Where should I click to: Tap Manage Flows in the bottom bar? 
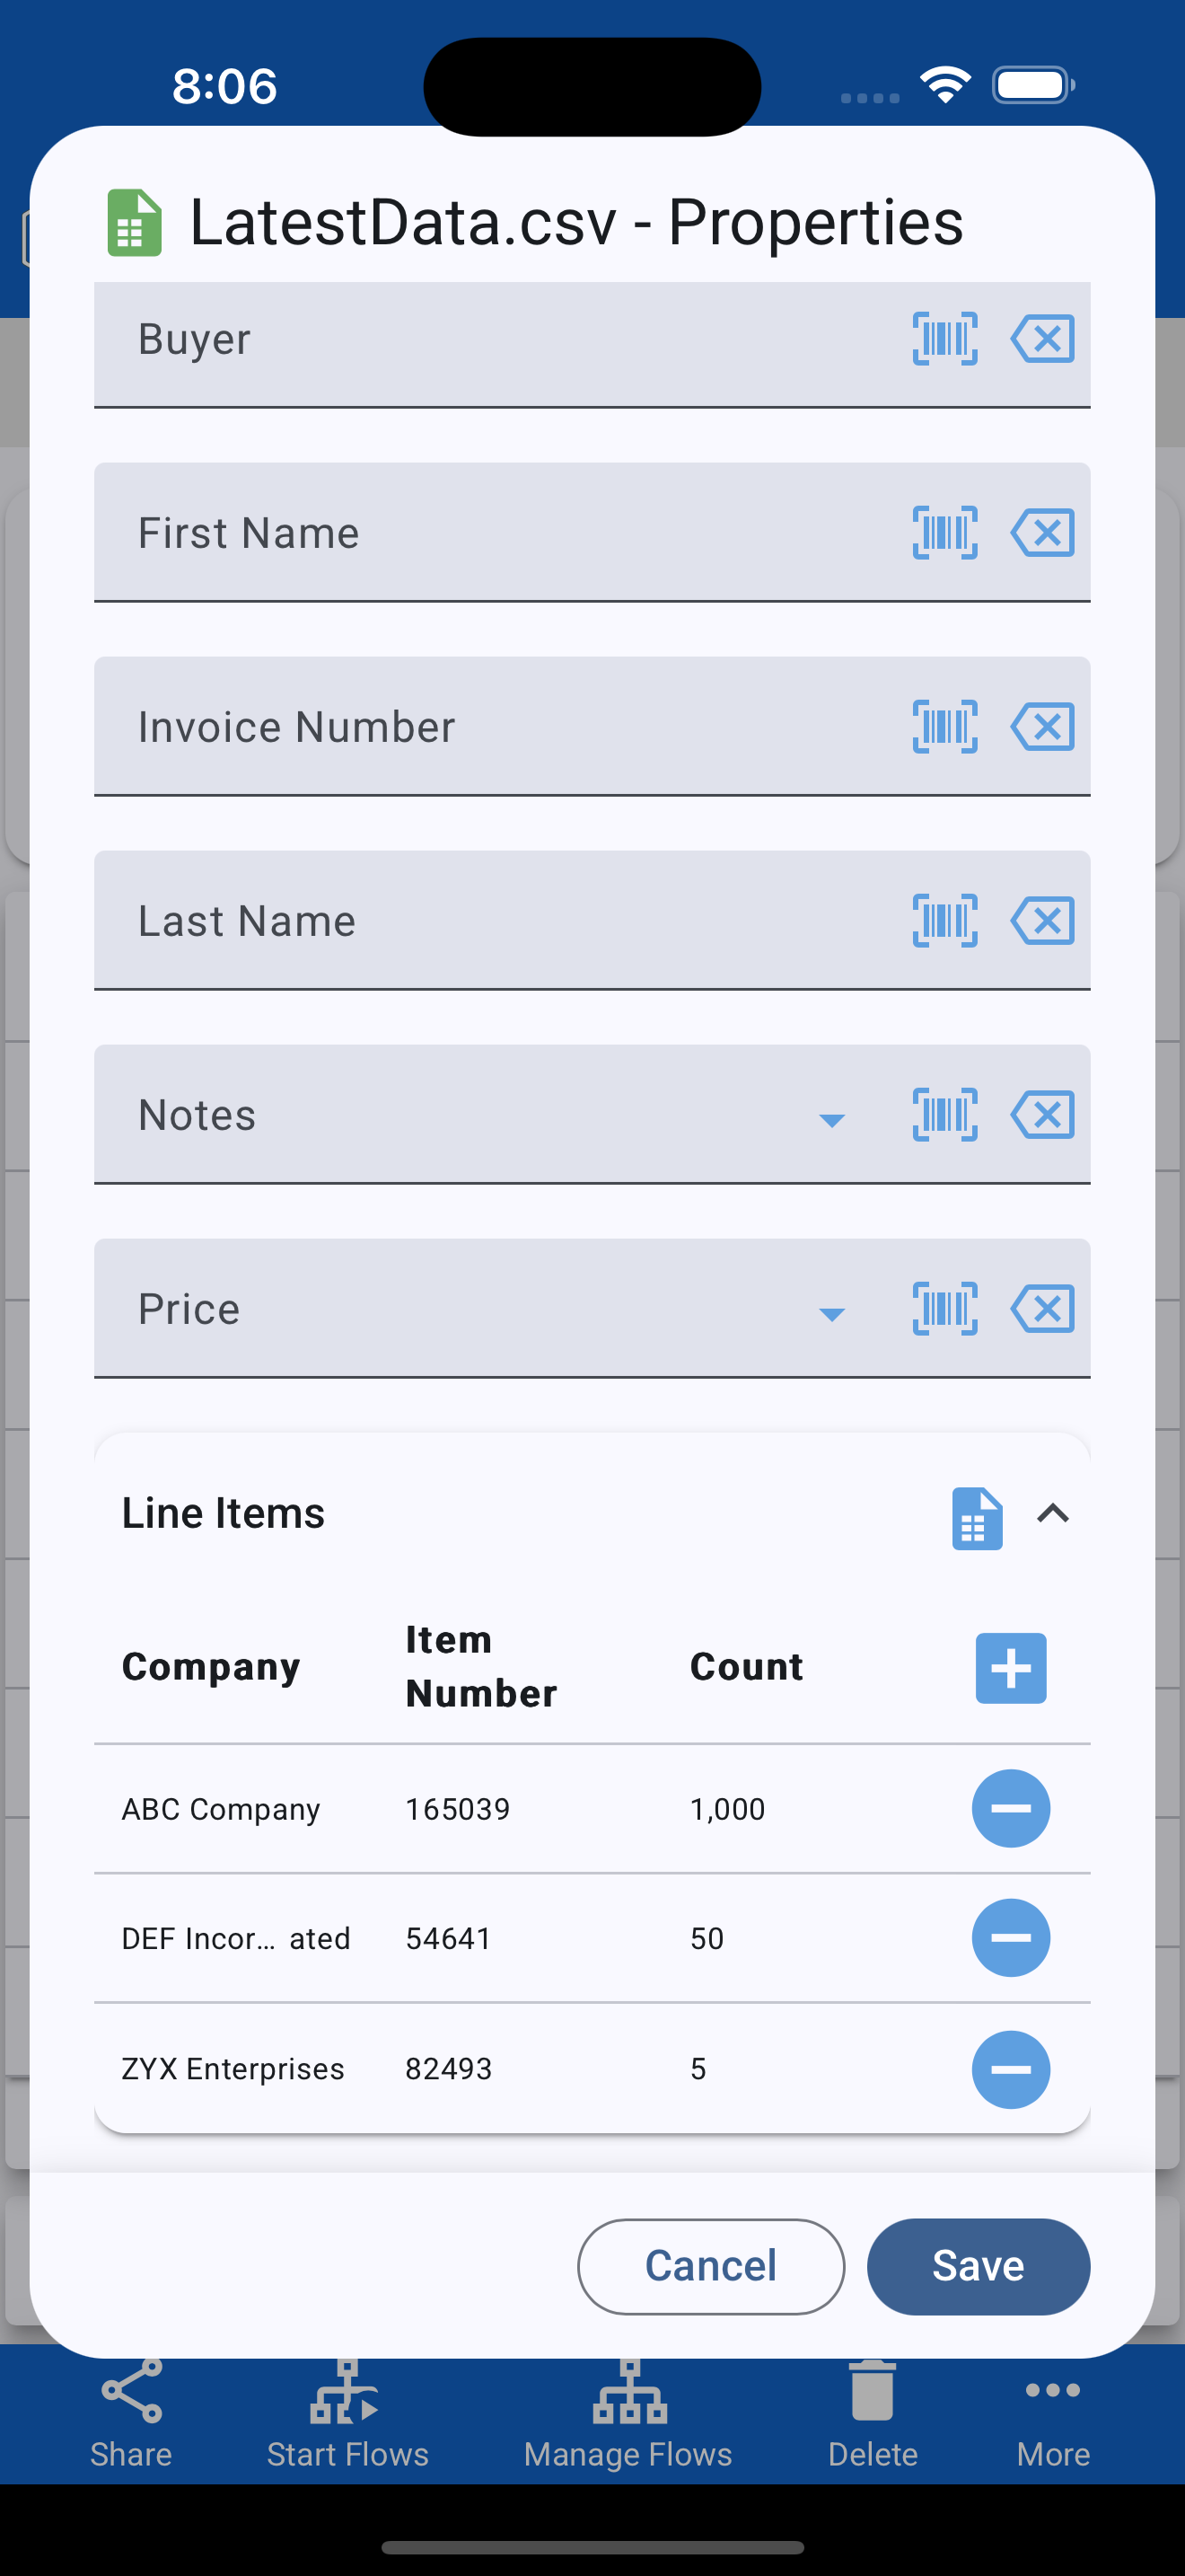tap(628, 2414)
